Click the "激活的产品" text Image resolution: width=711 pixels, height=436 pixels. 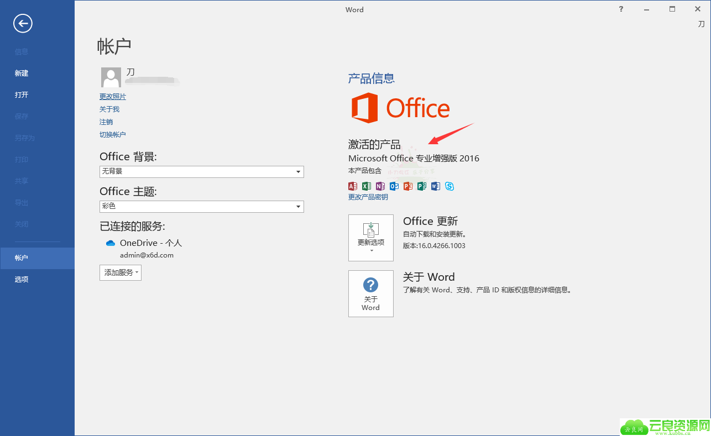(374, 145)
